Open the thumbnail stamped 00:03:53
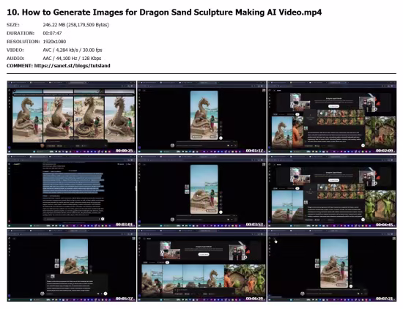Image resolution: width=403 pixels, height=309 pixels. point(202,191)
